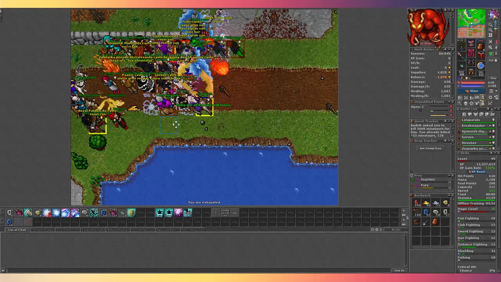
Task: Select the boots equipment slot
Action: pyautogui.click(x=471, y=72)
